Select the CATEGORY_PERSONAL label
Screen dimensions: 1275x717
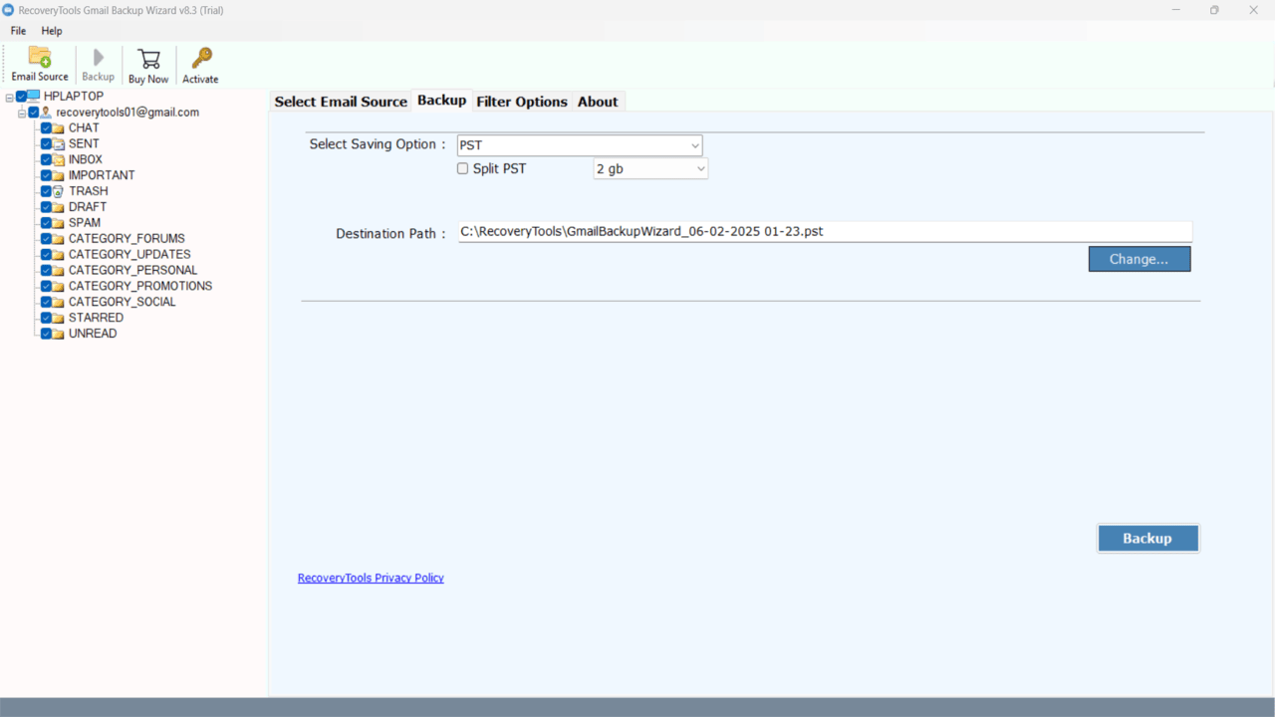point(133,270)
